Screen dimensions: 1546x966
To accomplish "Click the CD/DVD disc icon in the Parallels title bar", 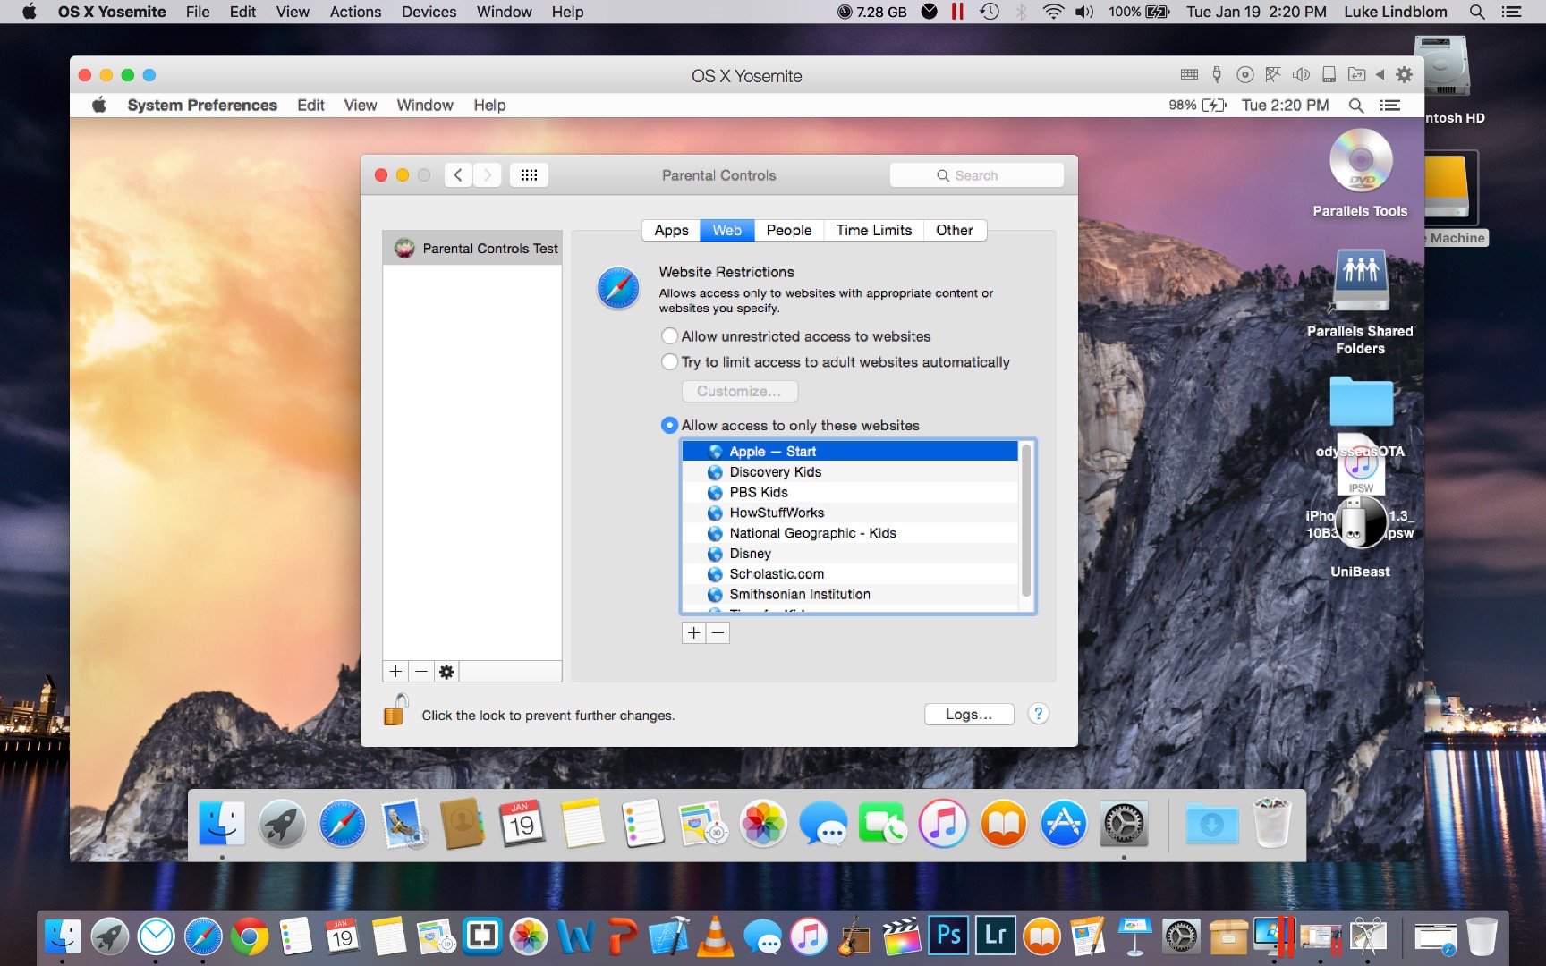I will [x=1244, y=75].
